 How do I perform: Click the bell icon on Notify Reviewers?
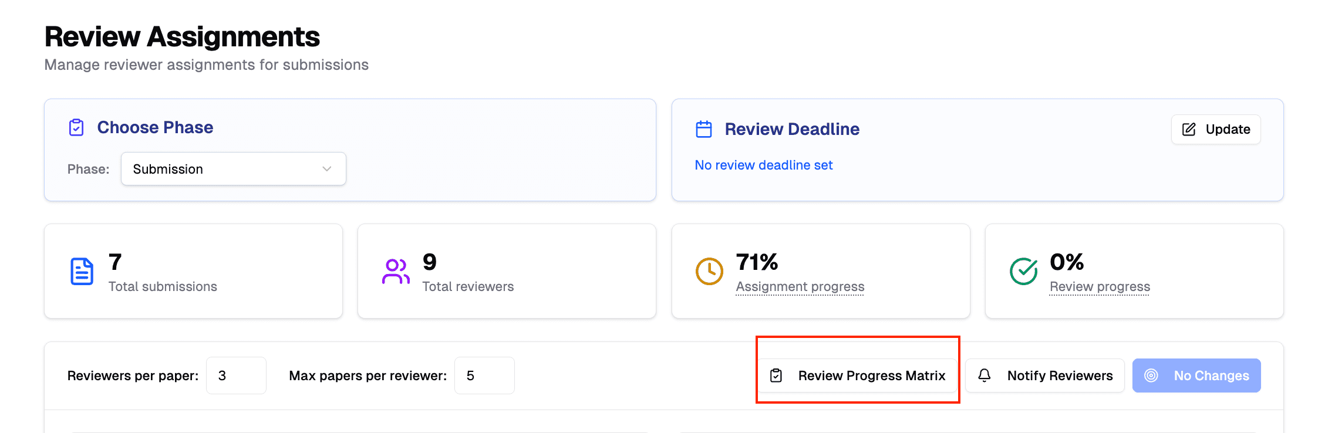pyautogui.click(x=985, y=375)
